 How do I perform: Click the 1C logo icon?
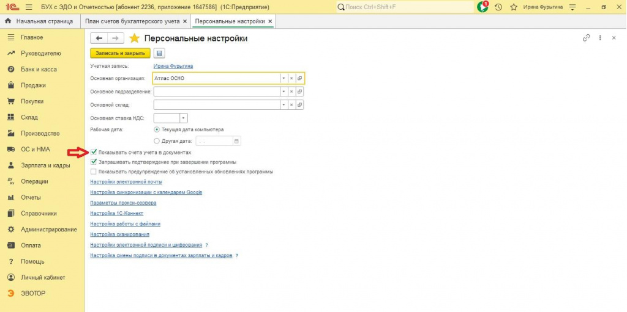(x=12, y=7)
